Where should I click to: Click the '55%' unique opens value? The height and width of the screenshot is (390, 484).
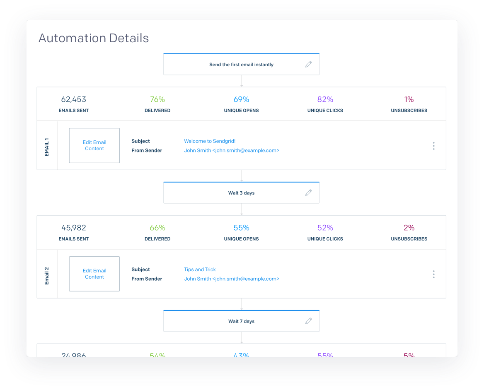242,228
